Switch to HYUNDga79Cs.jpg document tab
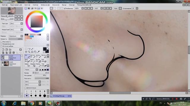The width and height of the screenshot is (190, 106). point(61,96)
